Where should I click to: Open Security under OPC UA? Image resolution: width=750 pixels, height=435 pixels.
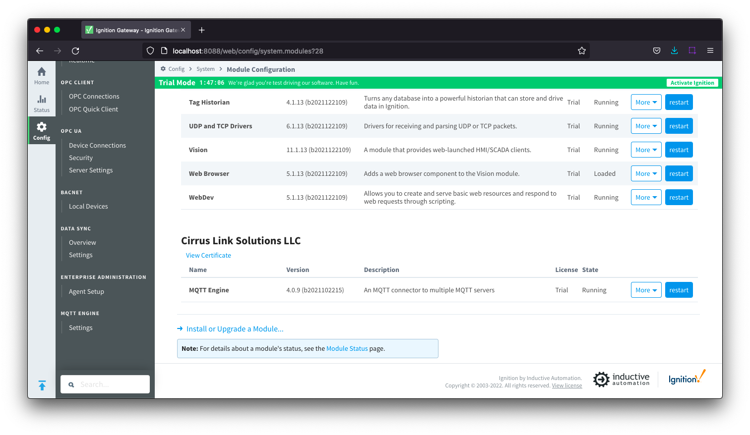point(81,158)
